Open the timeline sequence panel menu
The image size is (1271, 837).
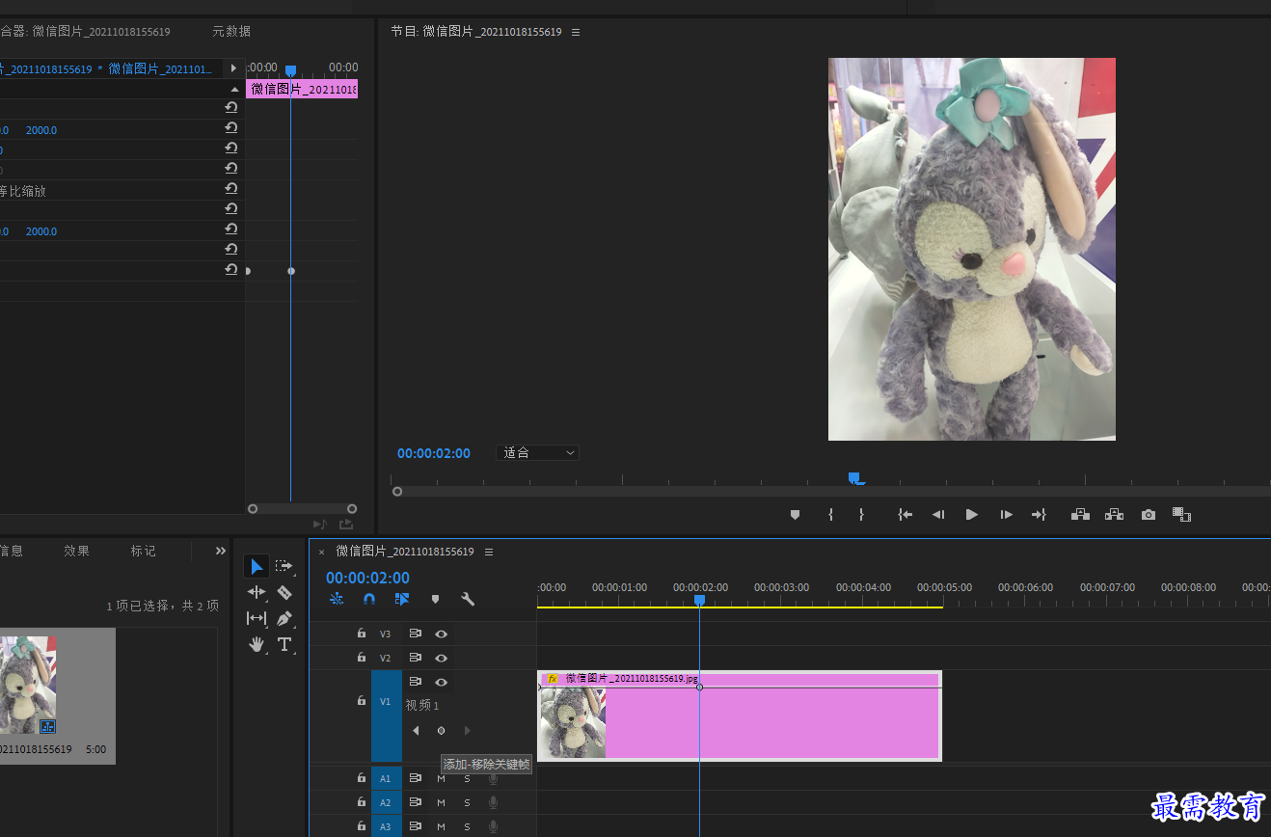(x=489, y=552)
